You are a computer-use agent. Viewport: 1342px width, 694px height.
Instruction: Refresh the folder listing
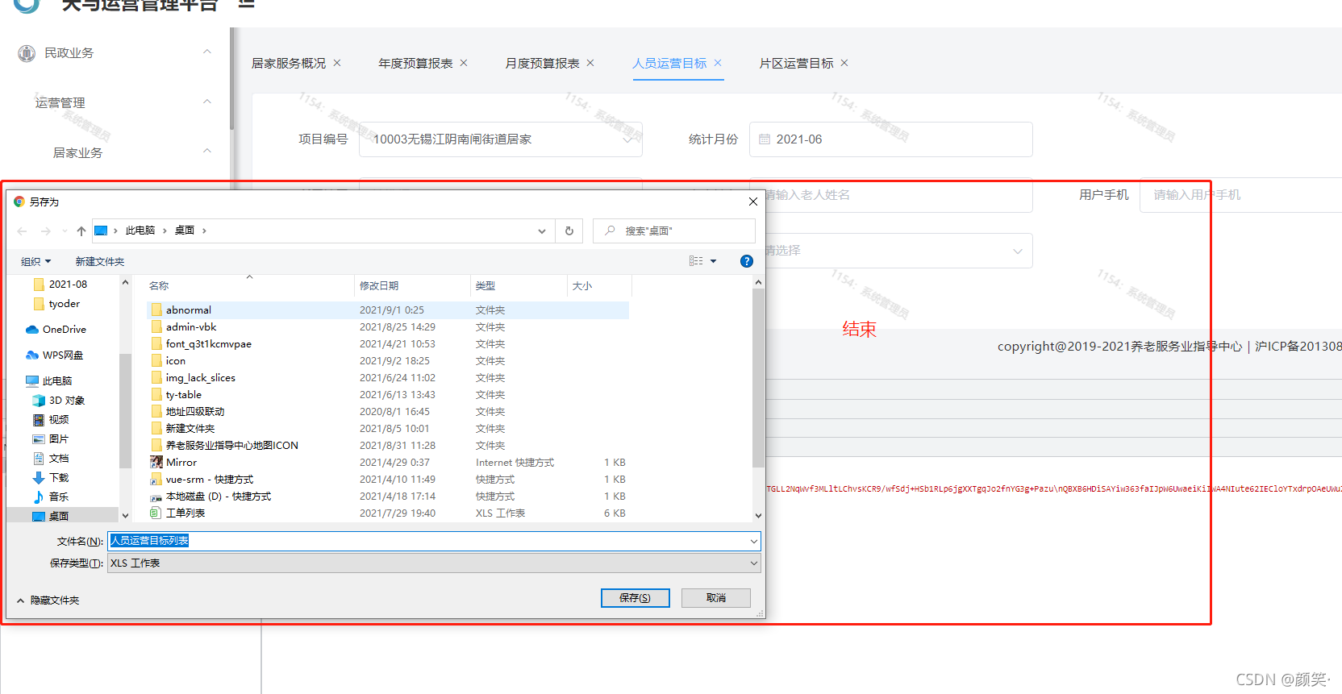click(x=569, y=231)
